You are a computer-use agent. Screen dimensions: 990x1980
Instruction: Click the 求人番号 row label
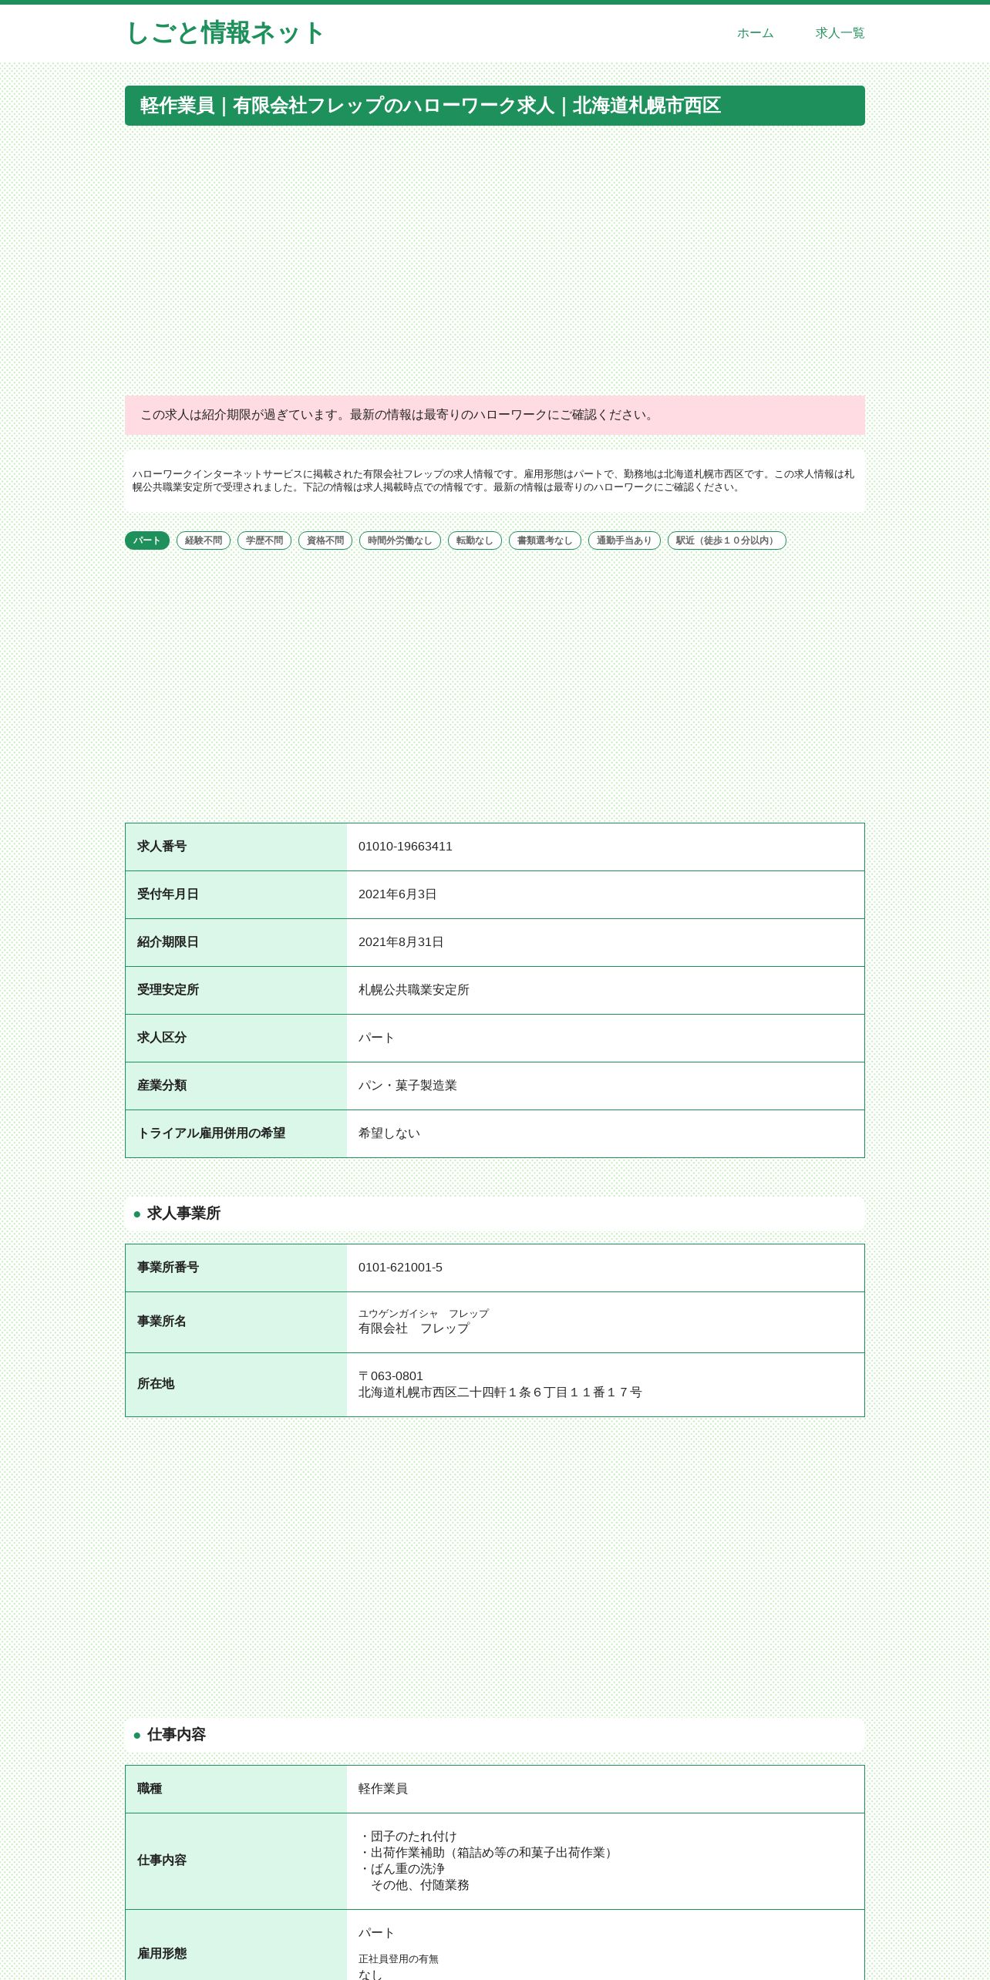click(x=162, y=847)
